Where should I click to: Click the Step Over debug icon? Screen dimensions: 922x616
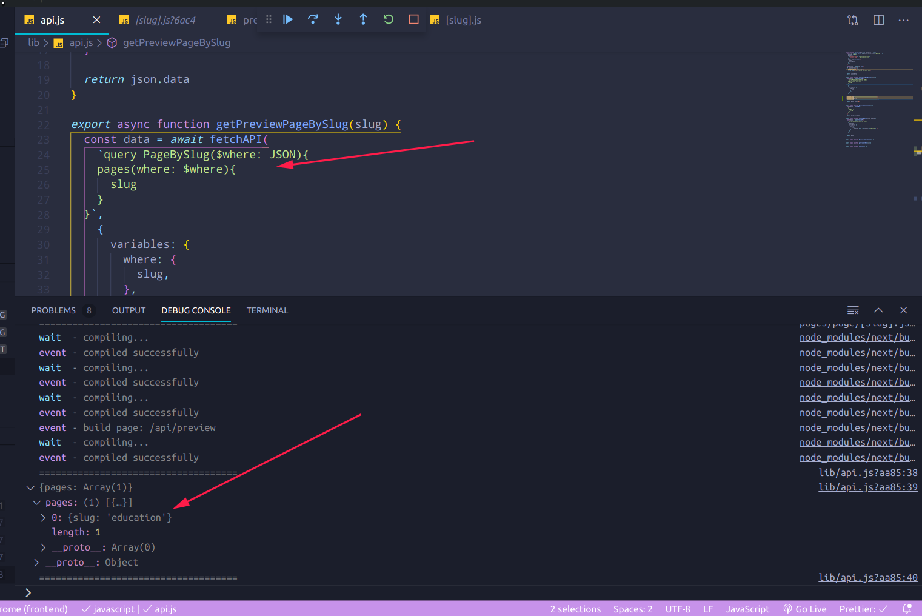click(313, 19)
